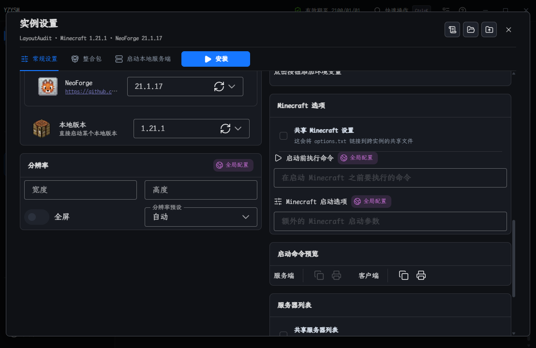The image size is (536, 348).
Task: Expand the NeoForge version dropdown
Action: click(232, 87)
